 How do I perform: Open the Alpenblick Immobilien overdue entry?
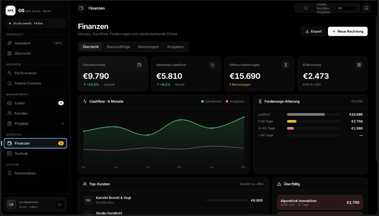[320, 202]
